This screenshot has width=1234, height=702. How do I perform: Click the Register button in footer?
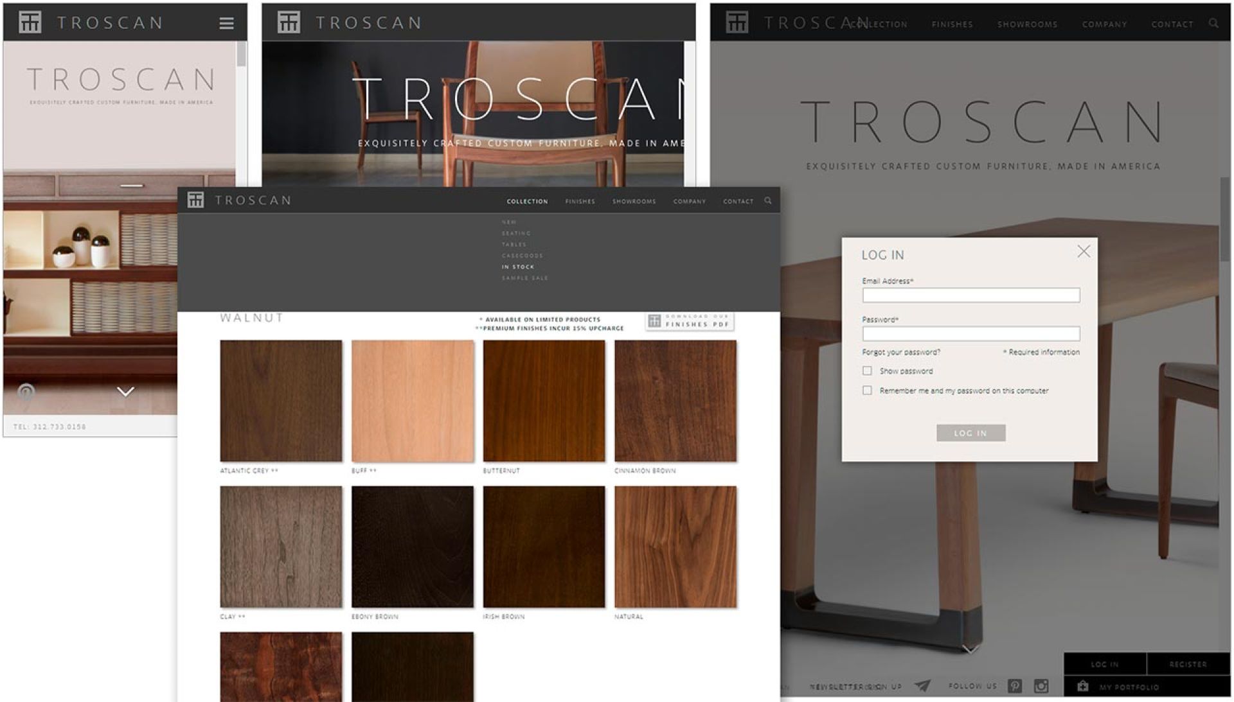pos(1188,664)
